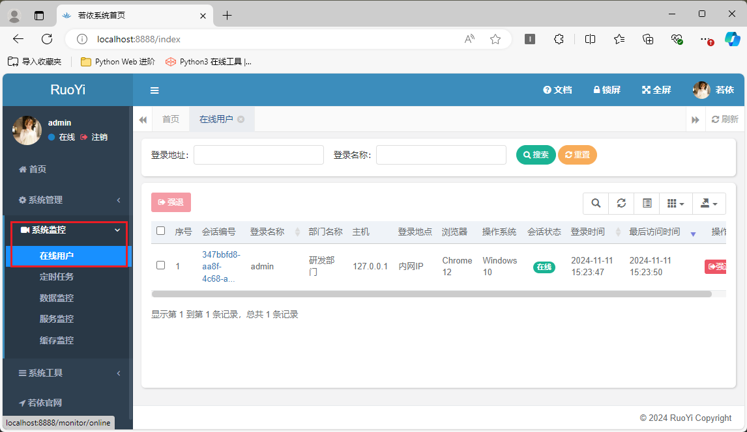This screenshot has height=432, width=747.
Task: Click the read aloud icon in address bar
Action: [470, 39]
